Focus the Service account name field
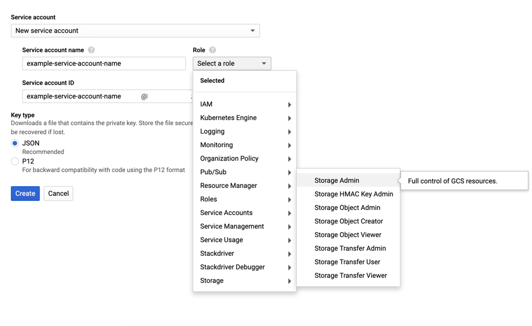 point(104,63)
